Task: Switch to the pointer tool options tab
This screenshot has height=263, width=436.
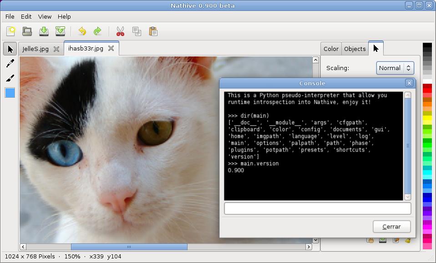Action: point(376,48)
